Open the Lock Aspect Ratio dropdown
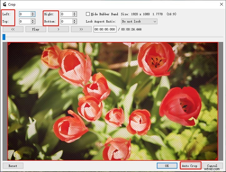This screenshot has width=226, height=172. tap(139, 22)
